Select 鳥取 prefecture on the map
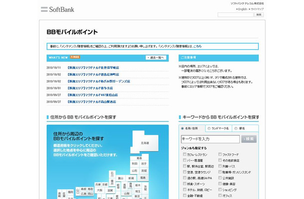The image size is (304, 199). (90, 189)
